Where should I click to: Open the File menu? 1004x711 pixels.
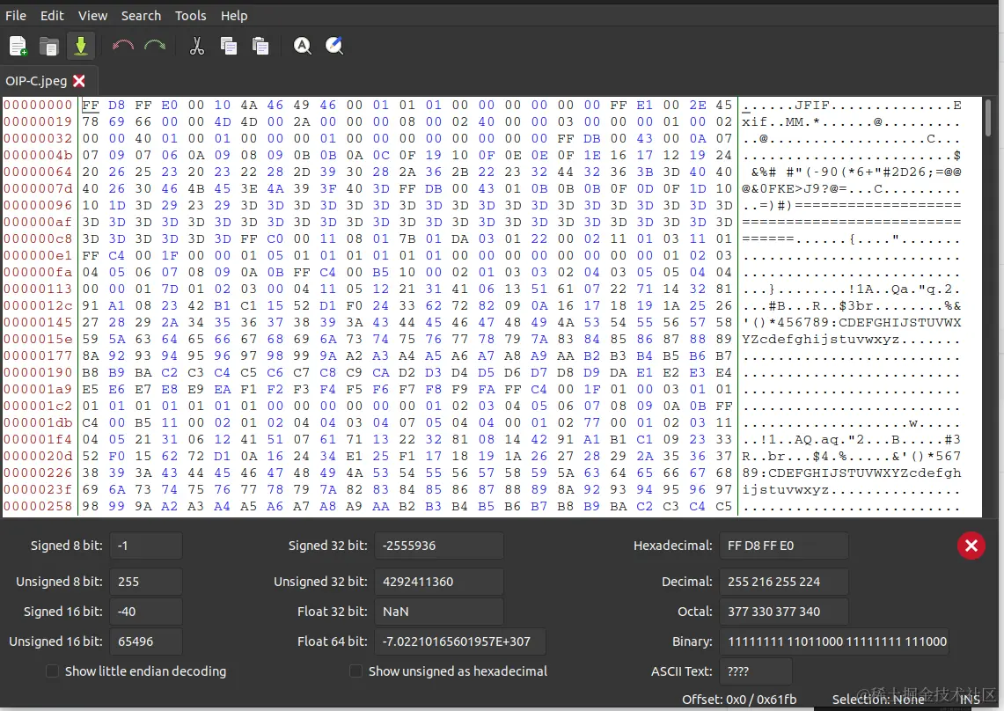(x=16, y=15)
